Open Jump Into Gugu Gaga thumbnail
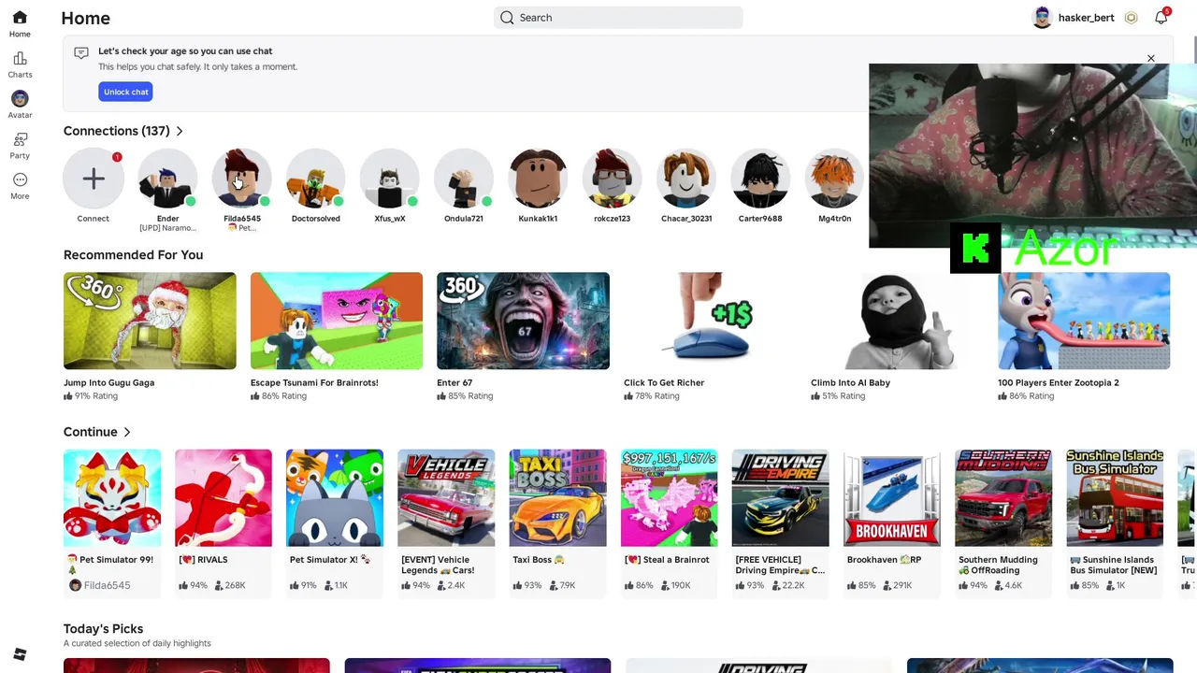The image size is (1197, 673). coord(150,321)
